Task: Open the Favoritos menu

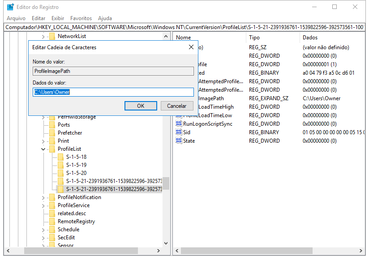Action: 81,18
